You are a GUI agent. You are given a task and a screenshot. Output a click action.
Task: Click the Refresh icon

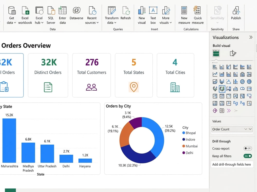(x=126, y=10)
